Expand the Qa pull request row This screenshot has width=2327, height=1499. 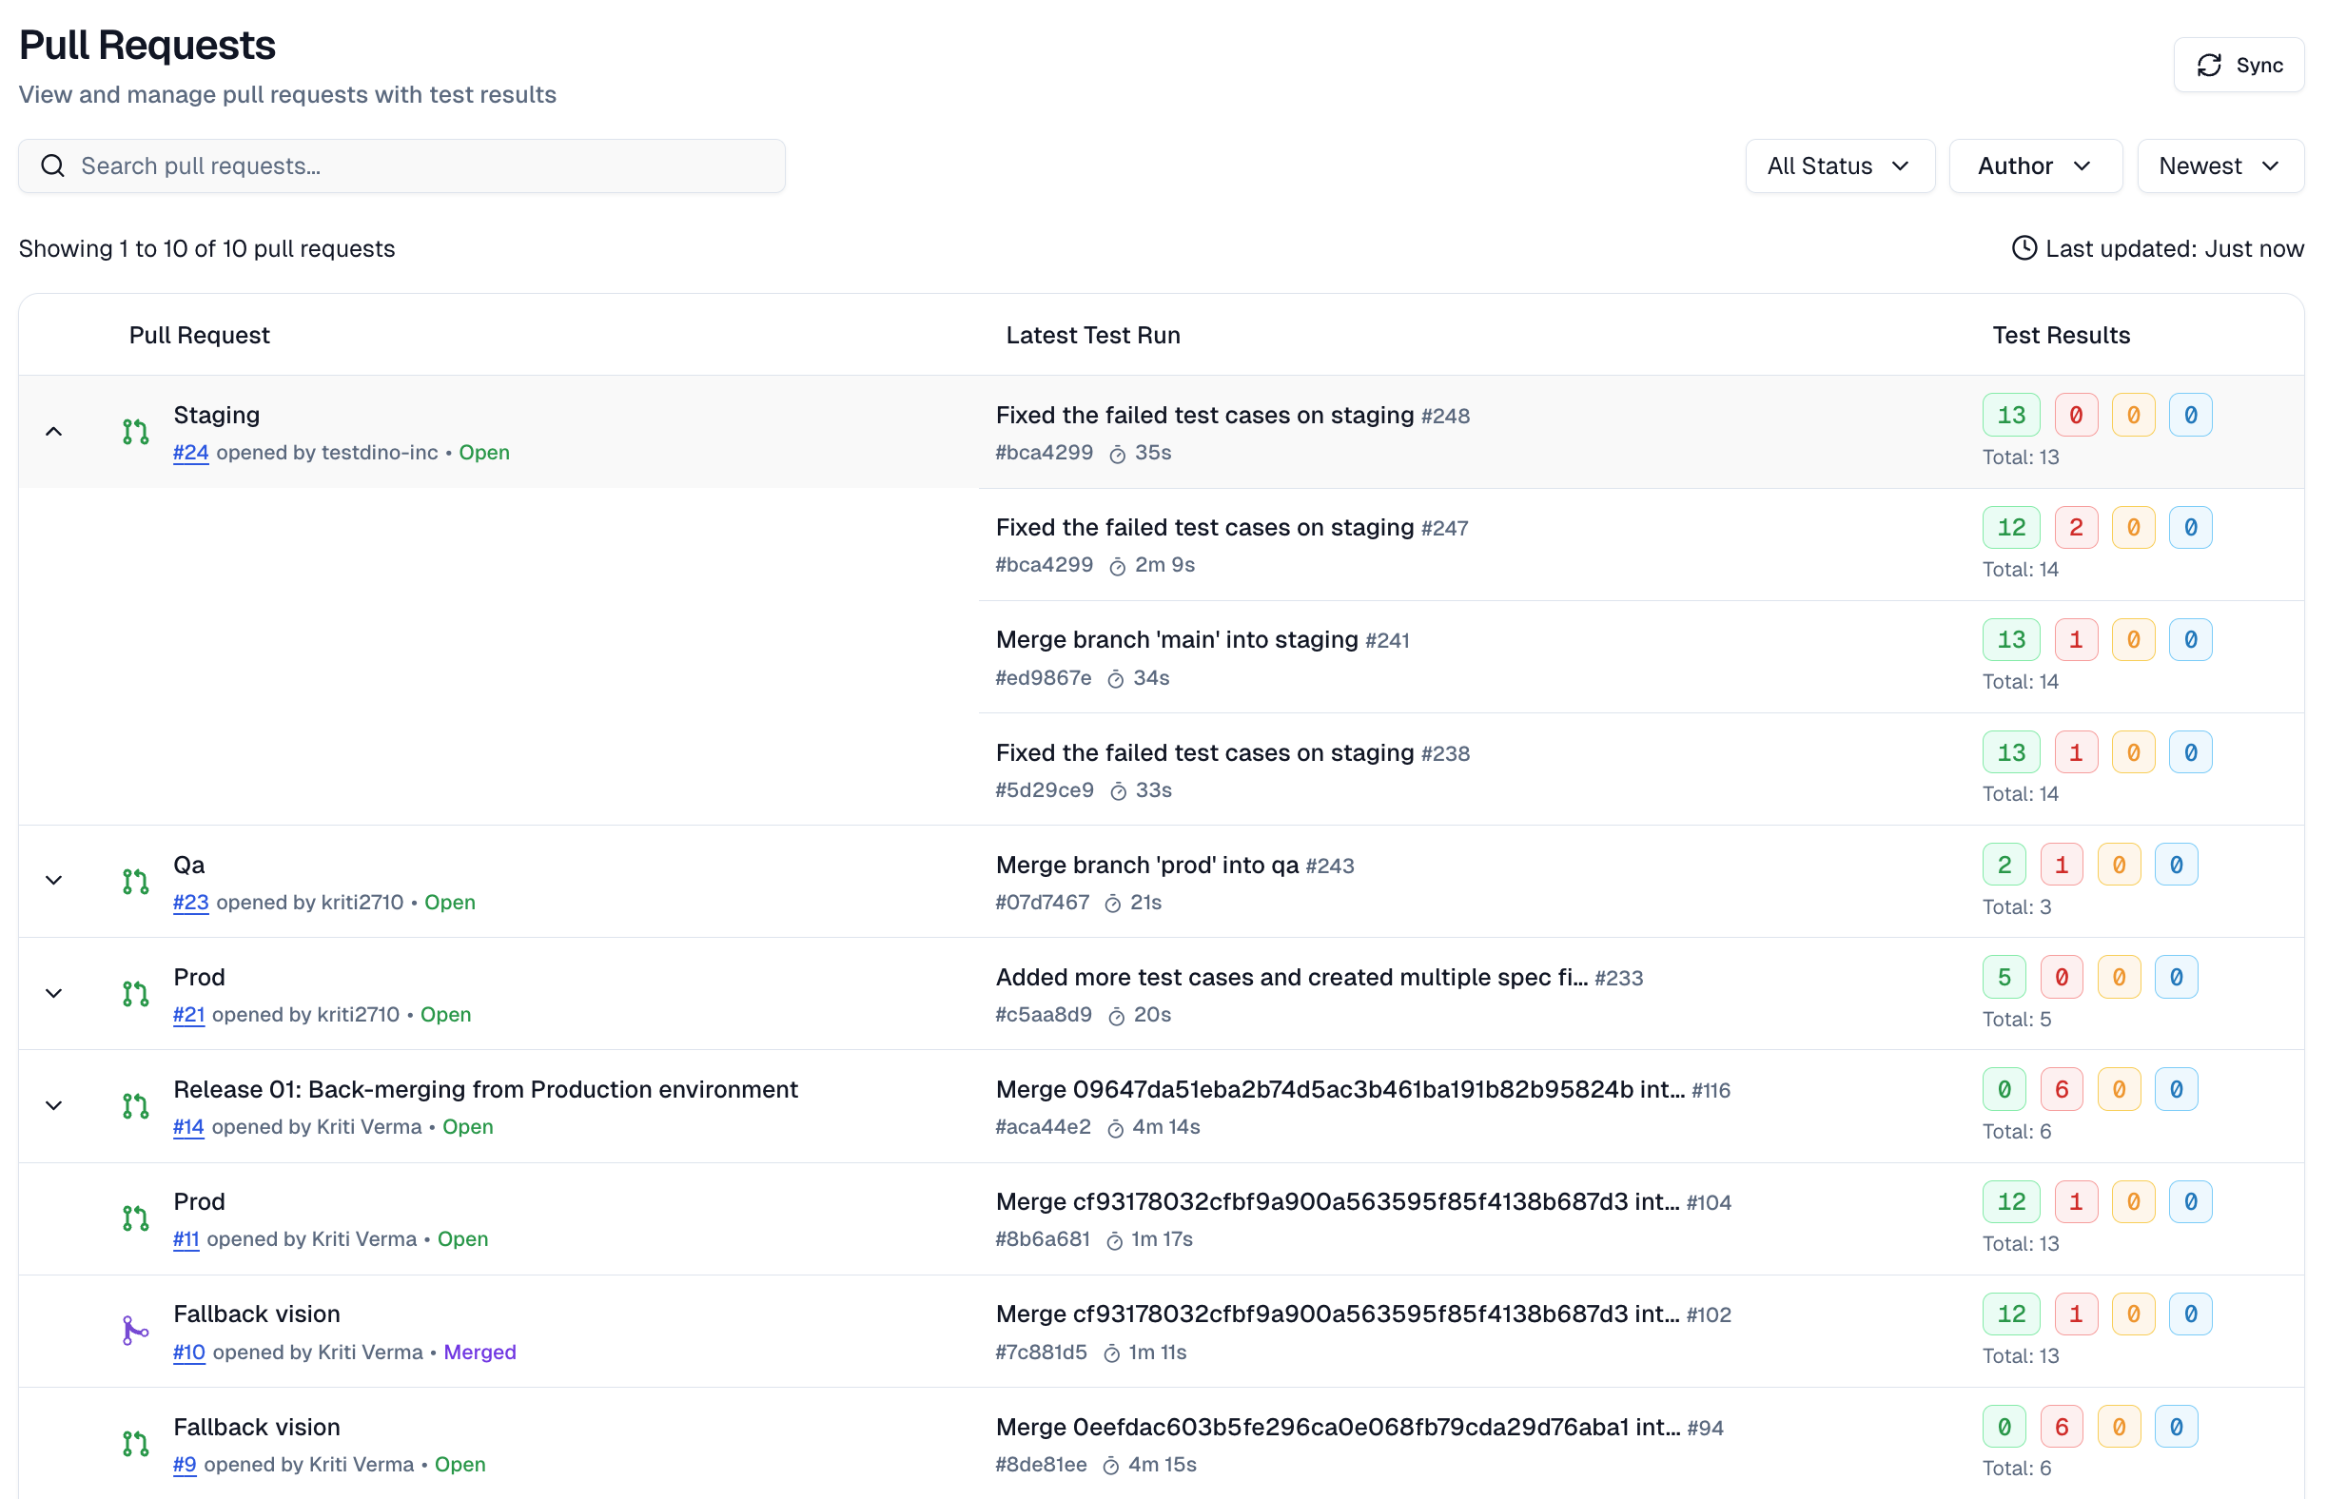click(53, 881)
